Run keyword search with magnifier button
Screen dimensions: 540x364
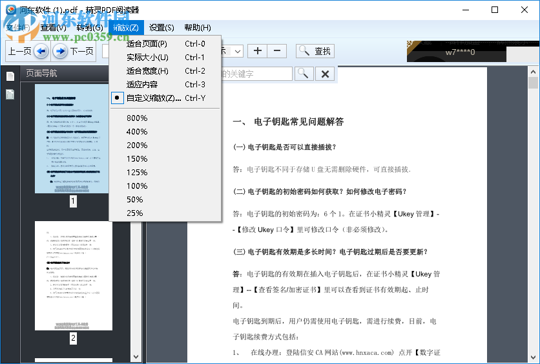point(303,74)
